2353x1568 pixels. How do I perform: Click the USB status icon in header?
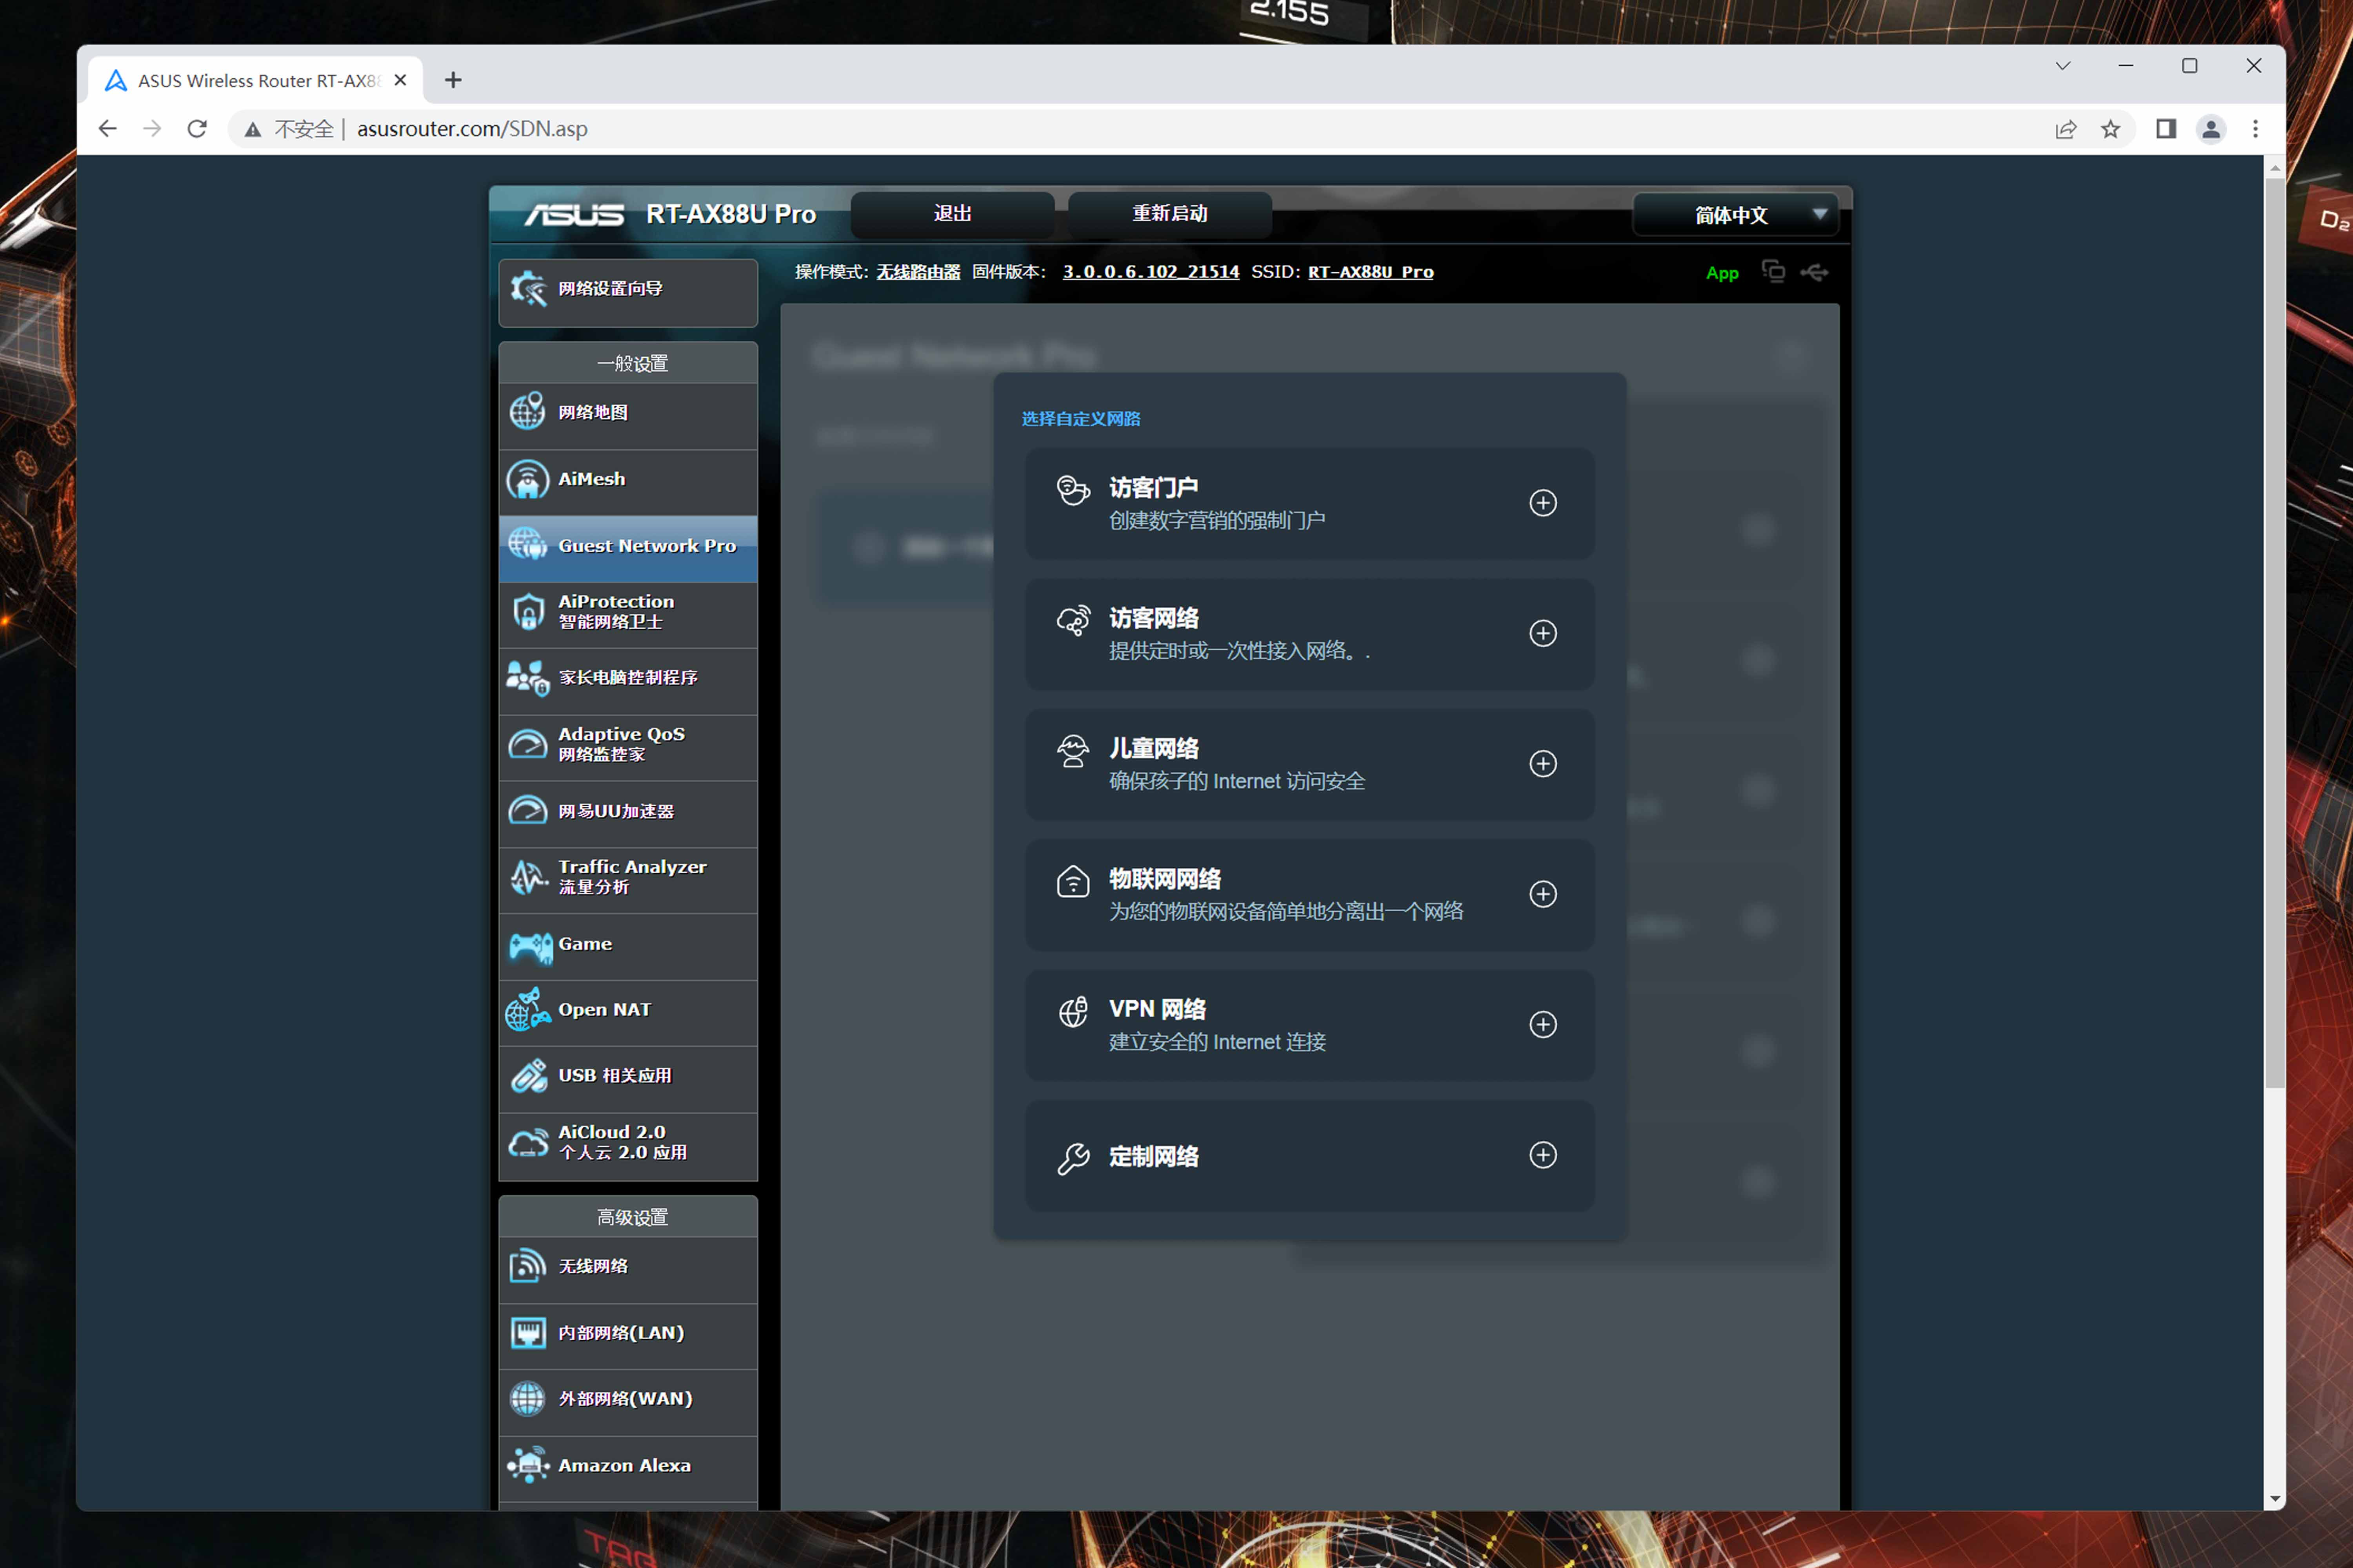point(1814,272)
